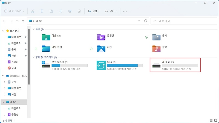Click the Cut scissors icon
The width and height of the screenshot is (219, 123).
[33, 11]
